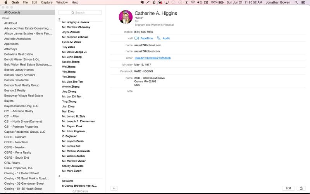Start a FaceTime audio call
The height and width of the screenshot is (194, 310).
point(164,38)
